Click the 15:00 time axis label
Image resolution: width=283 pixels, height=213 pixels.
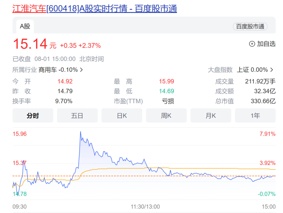pos(269,206)
